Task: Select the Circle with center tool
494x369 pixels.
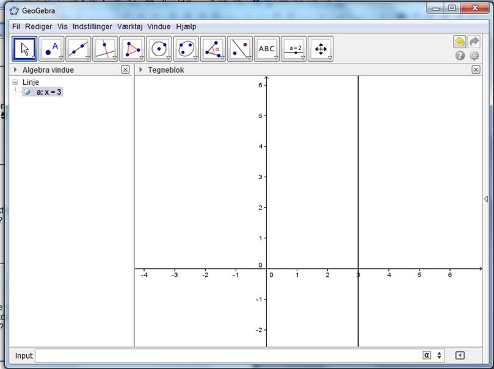Action: coord(159,49)
